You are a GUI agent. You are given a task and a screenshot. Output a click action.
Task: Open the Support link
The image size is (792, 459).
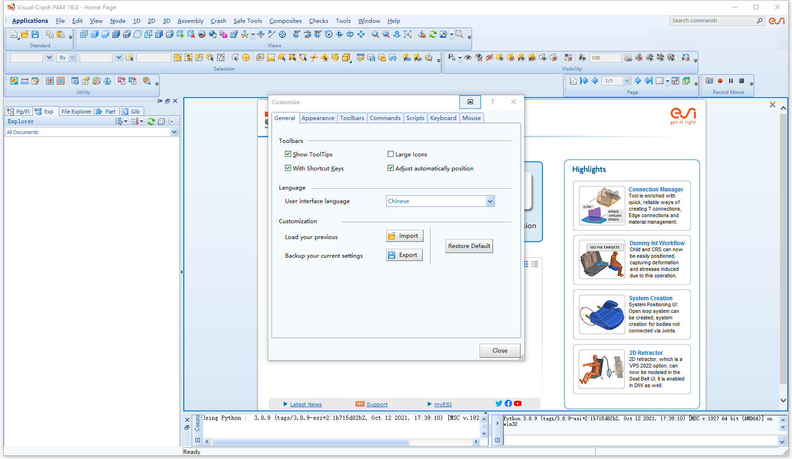pyautogui.click(x=377, y=404)
